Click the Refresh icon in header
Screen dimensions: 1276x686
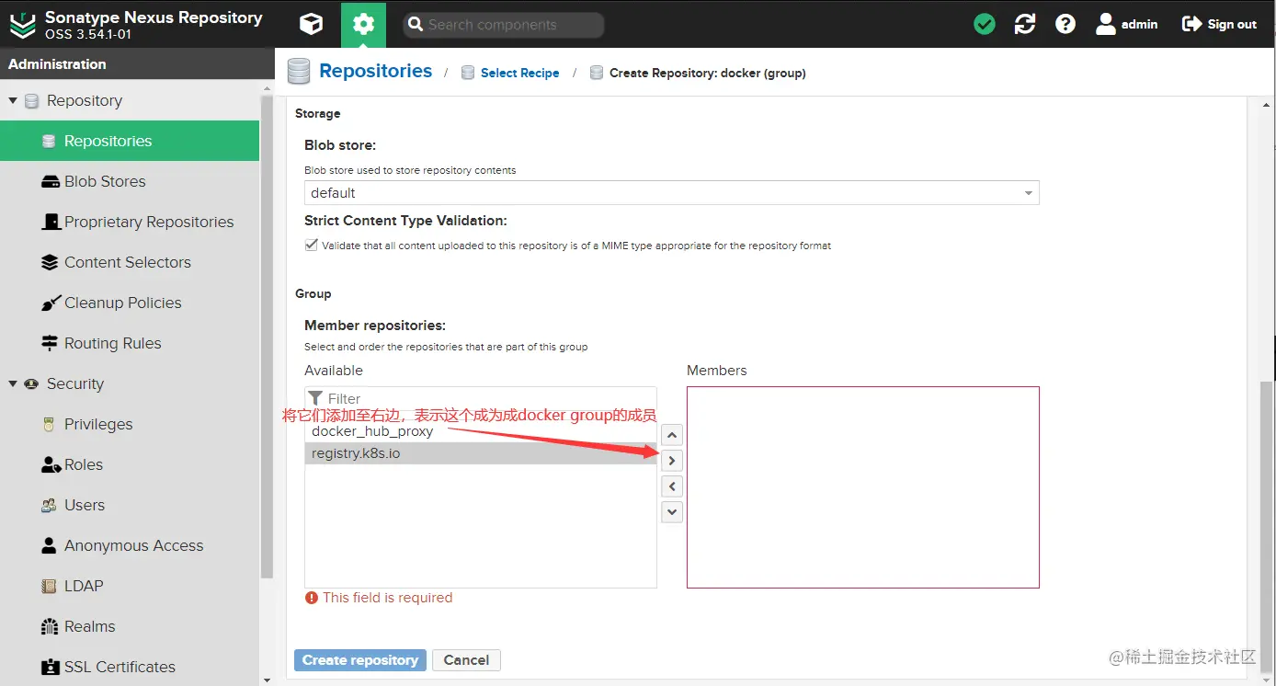pyautogui.click(x=1025, y=25)
